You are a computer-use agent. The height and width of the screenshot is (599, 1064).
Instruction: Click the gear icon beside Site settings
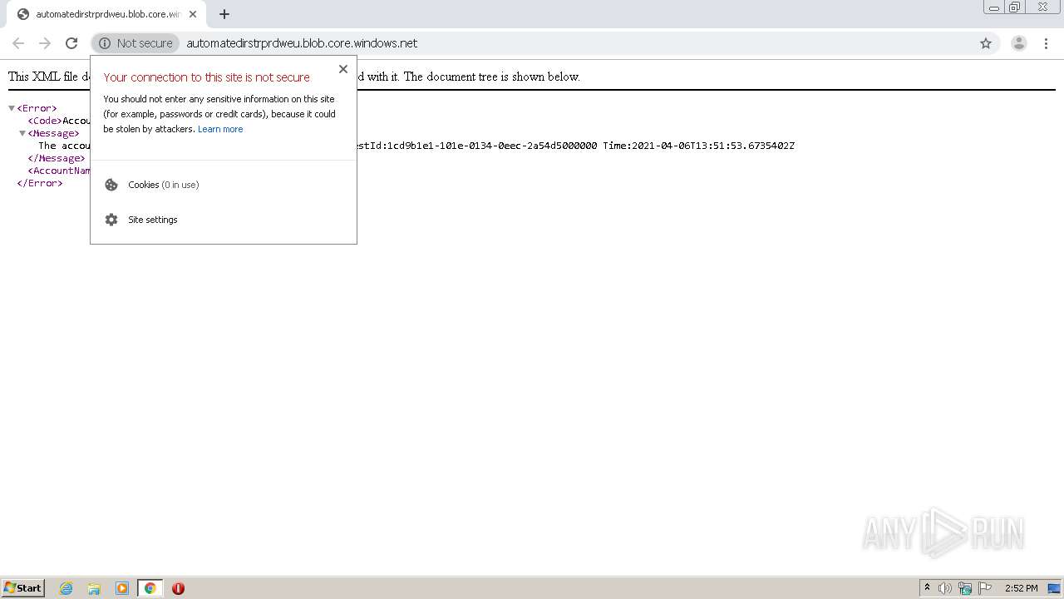(x=111, y=220)
